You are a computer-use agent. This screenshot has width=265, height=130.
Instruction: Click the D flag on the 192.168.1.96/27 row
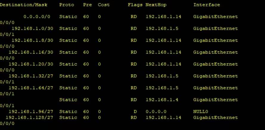(135, 112)
